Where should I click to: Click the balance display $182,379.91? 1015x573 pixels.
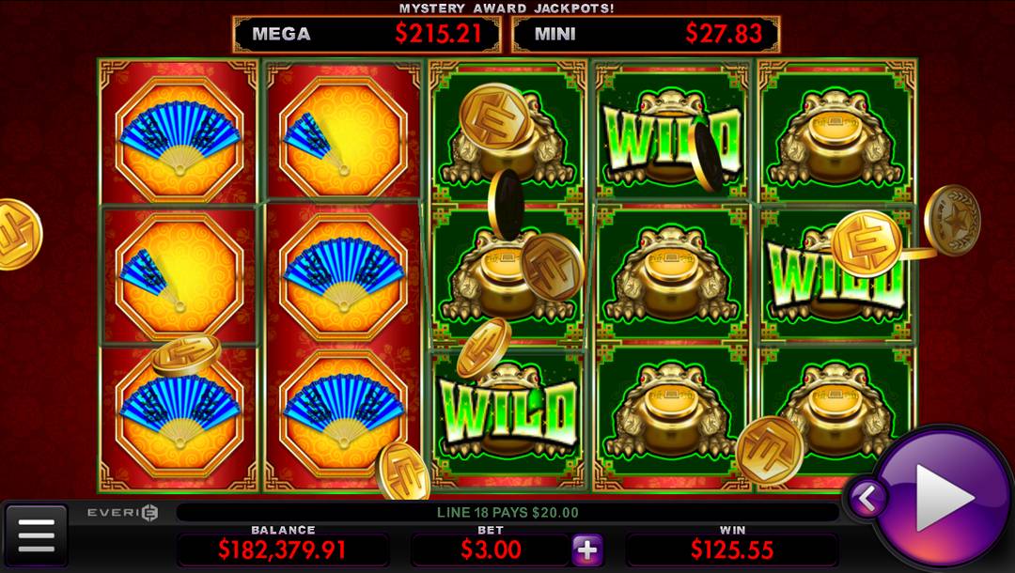click(x=282, y=550)
